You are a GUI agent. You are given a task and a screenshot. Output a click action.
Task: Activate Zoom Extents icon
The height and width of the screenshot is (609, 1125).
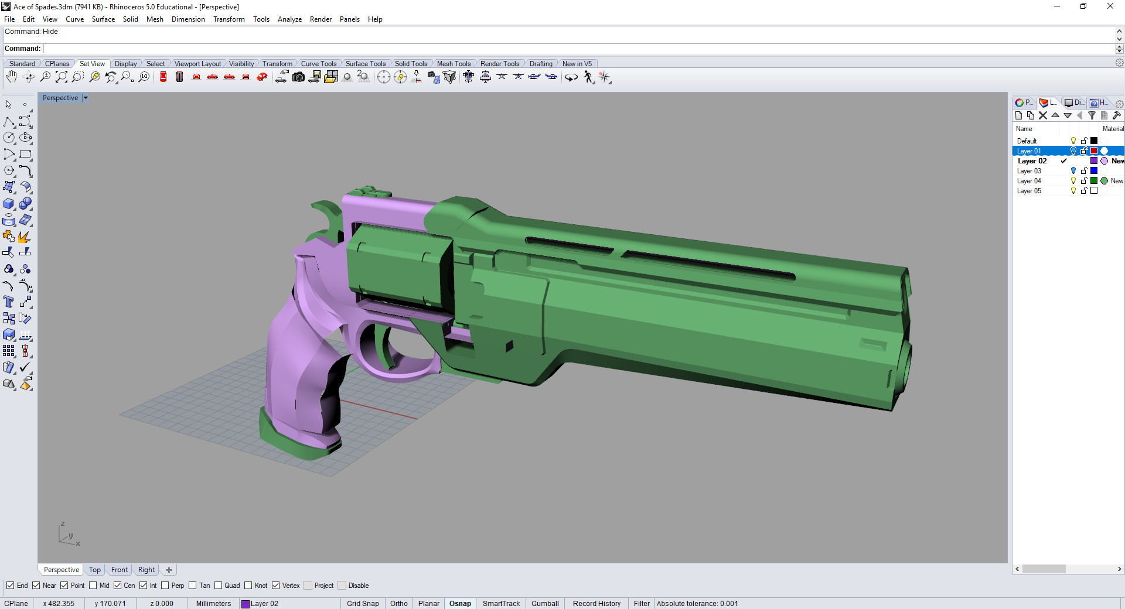[62, 77]
